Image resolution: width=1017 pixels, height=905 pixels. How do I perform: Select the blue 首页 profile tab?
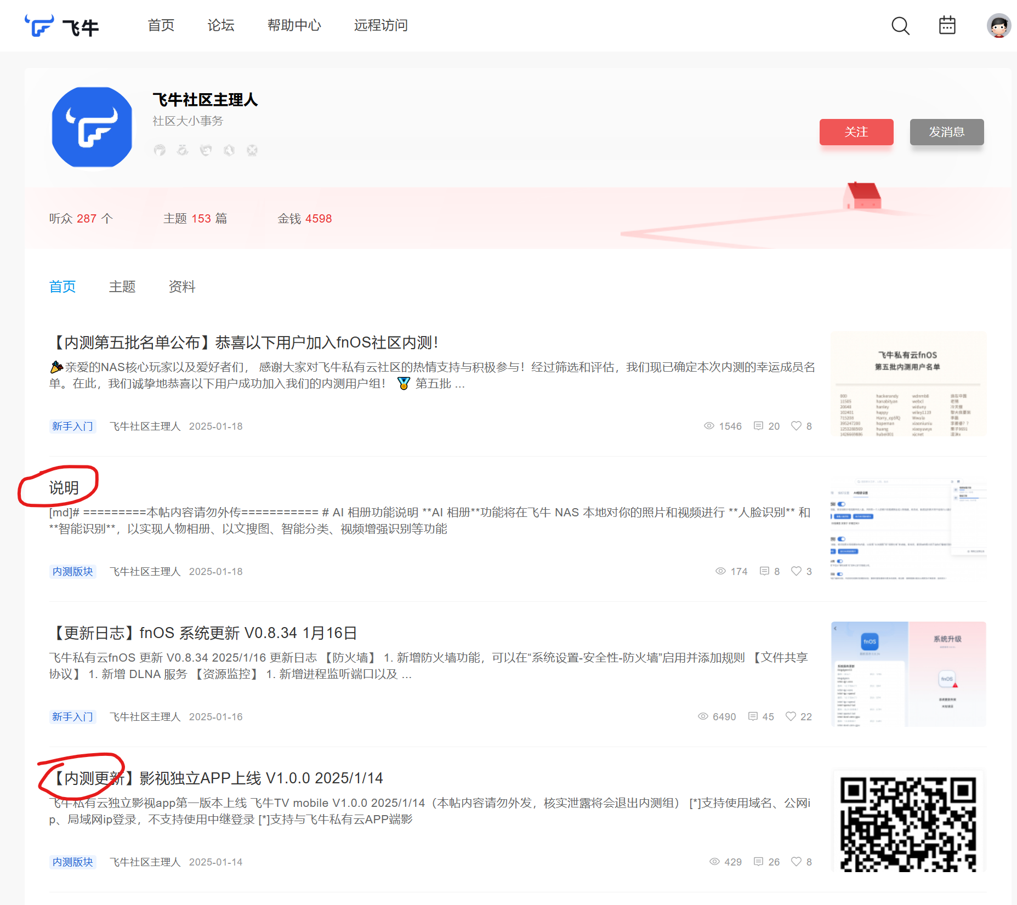tap(63, 287)
